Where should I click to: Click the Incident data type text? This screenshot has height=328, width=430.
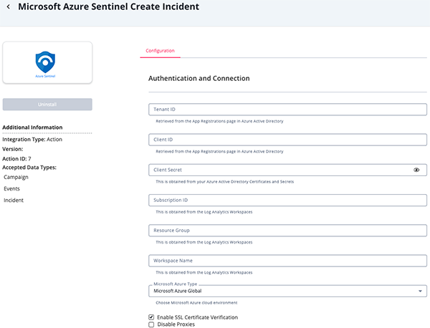14,201
